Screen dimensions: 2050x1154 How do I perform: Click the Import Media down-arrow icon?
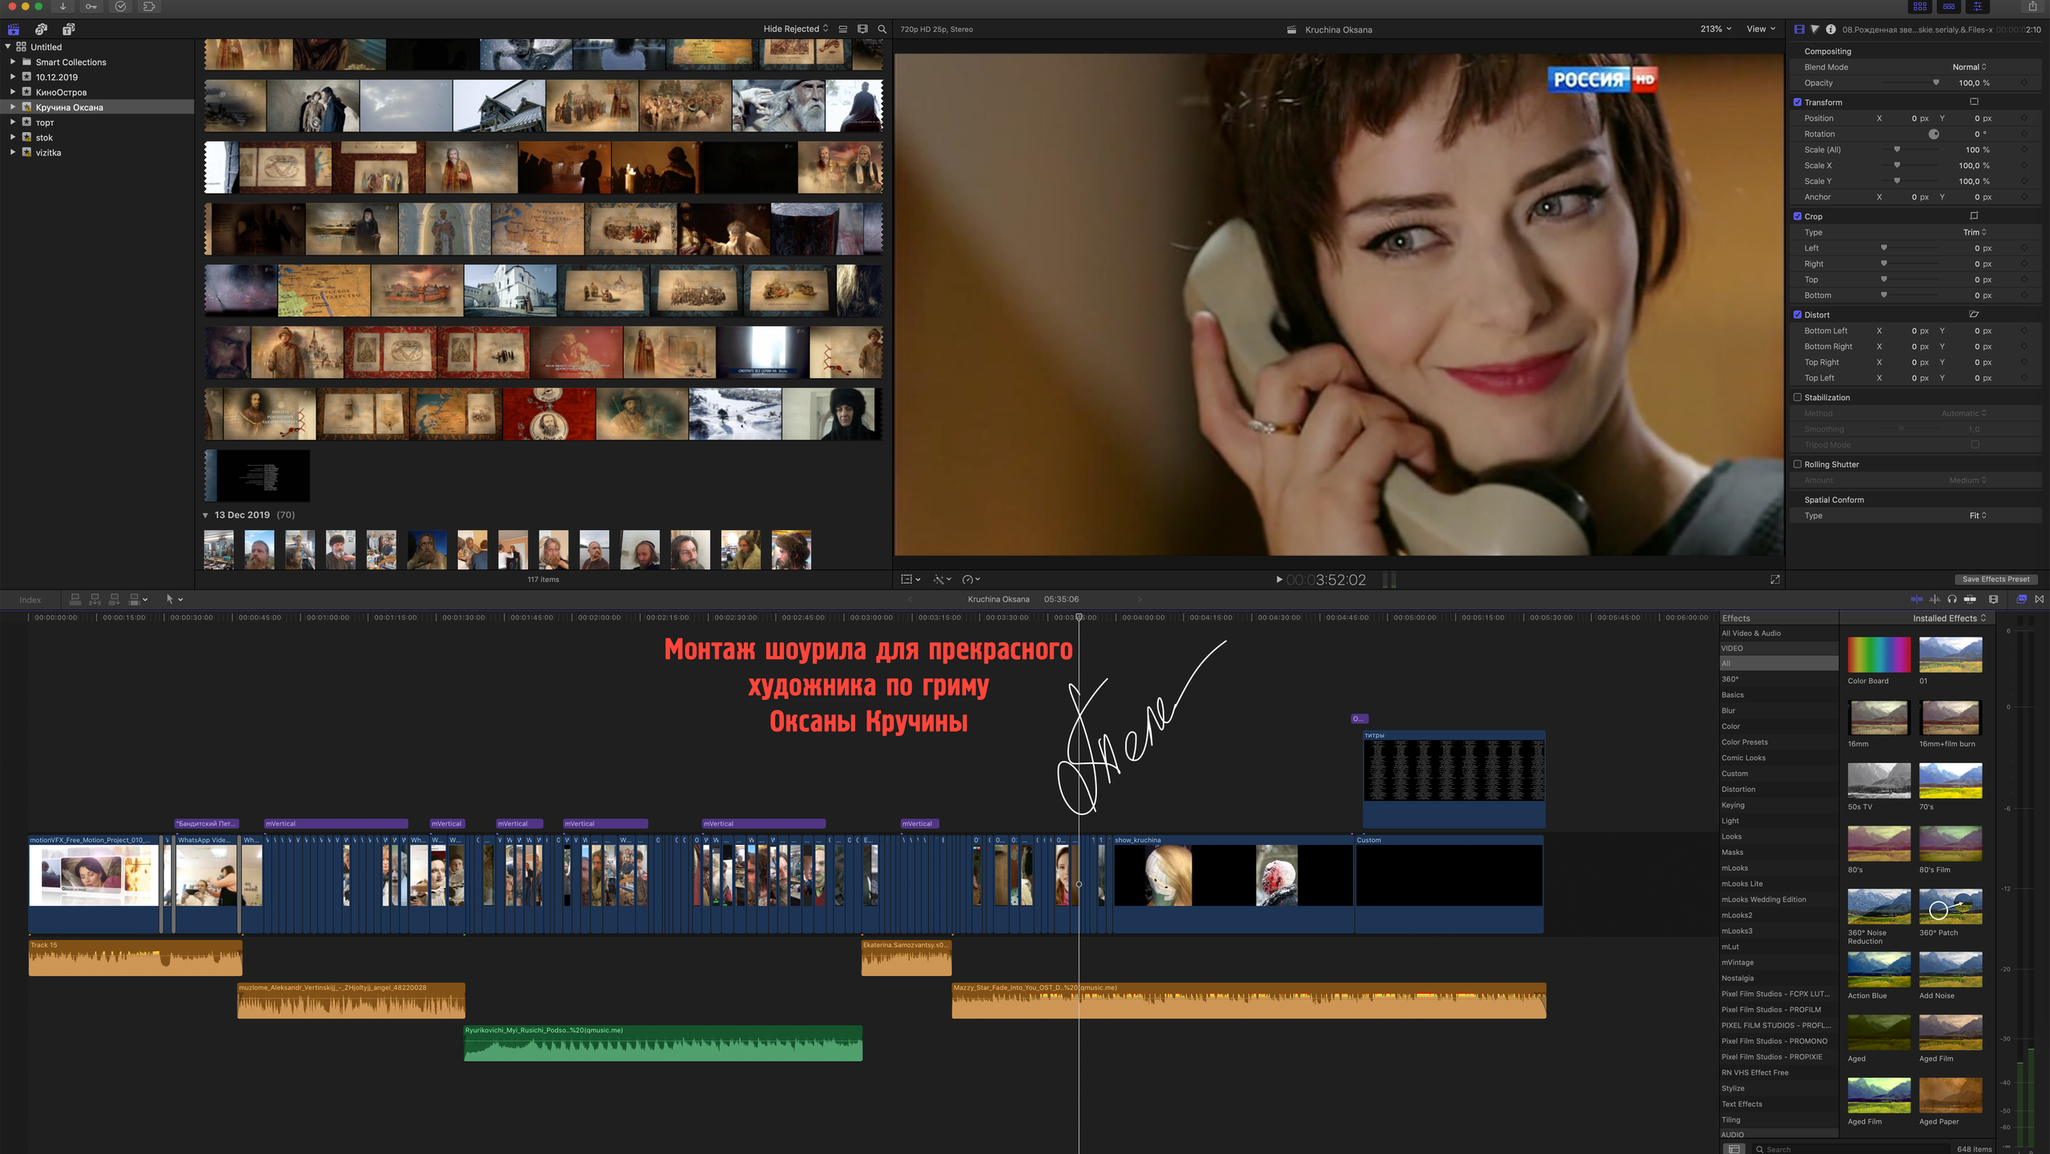tap(62, 7)
